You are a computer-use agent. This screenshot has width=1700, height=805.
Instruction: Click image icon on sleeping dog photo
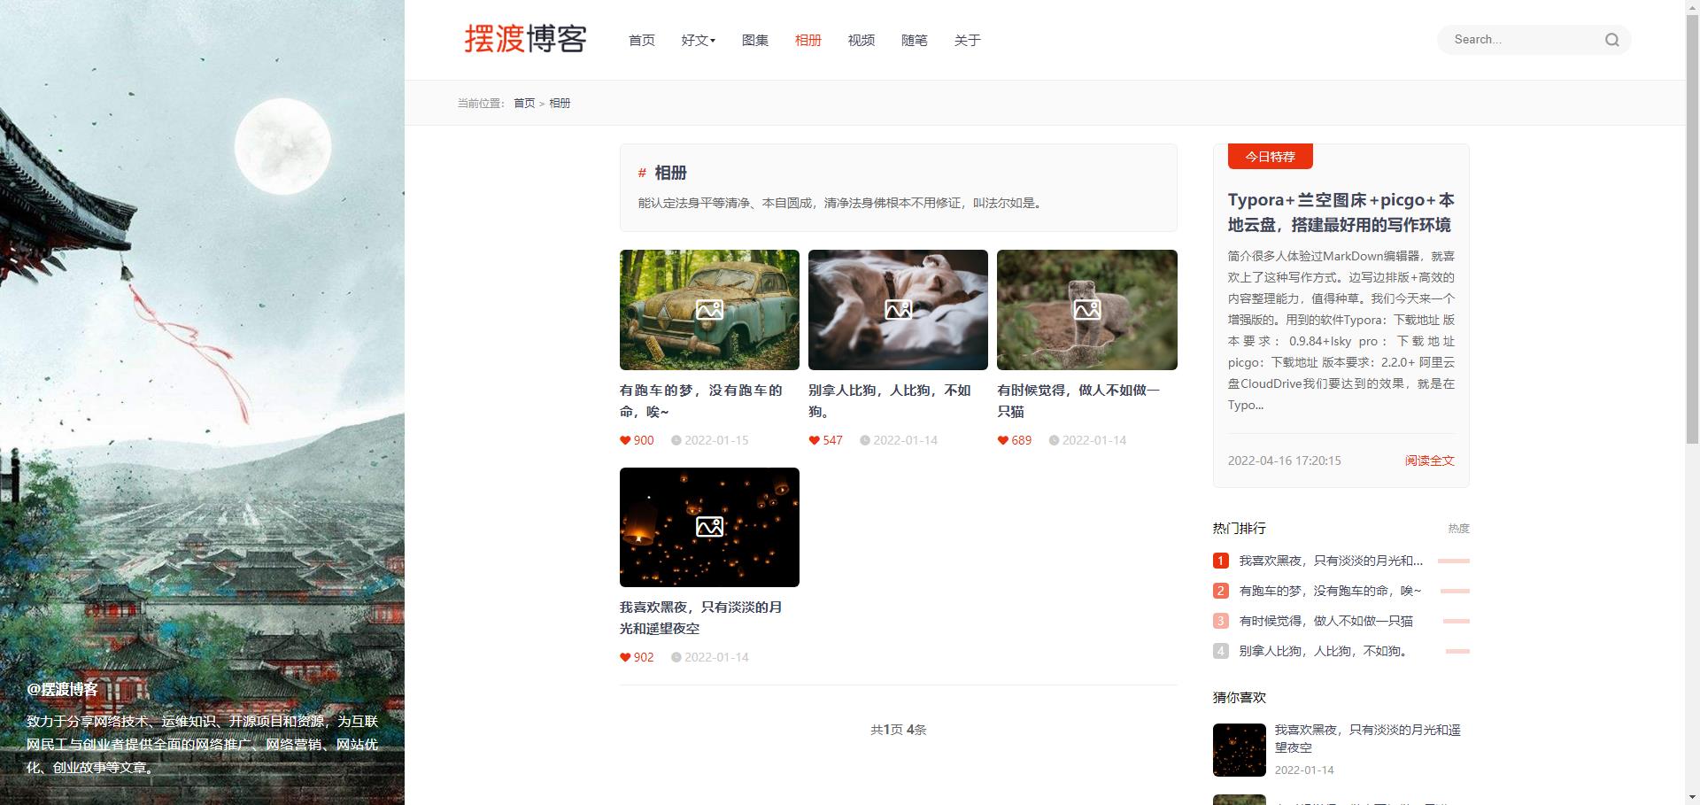click(898, 309)
